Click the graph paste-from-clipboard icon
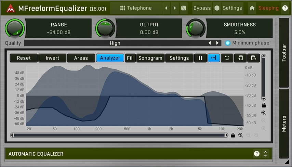292x167 pixels. click(x=240, y=58)
